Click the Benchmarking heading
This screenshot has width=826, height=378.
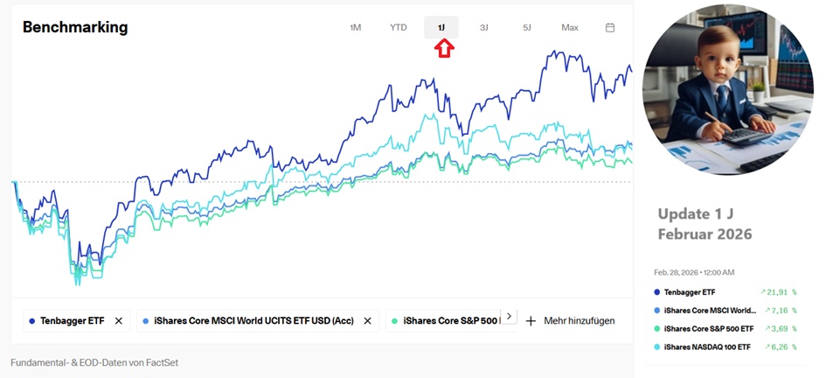[75, 27]
